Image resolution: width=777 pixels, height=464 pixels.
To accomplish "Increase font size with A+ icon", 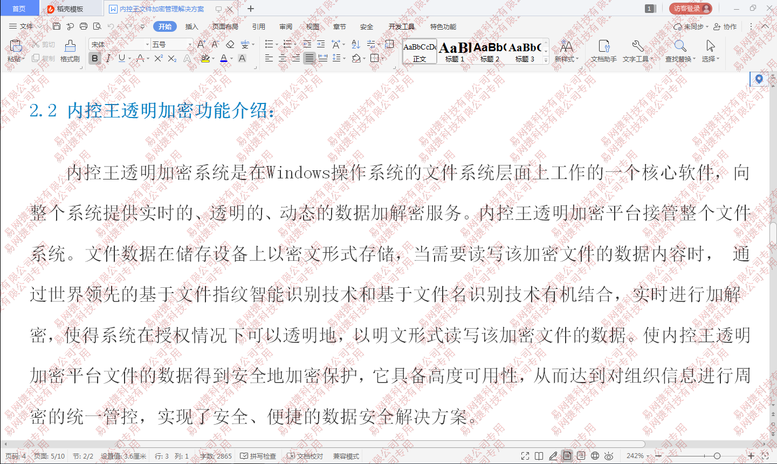I will pyautogui.click(x=201, y=44).
